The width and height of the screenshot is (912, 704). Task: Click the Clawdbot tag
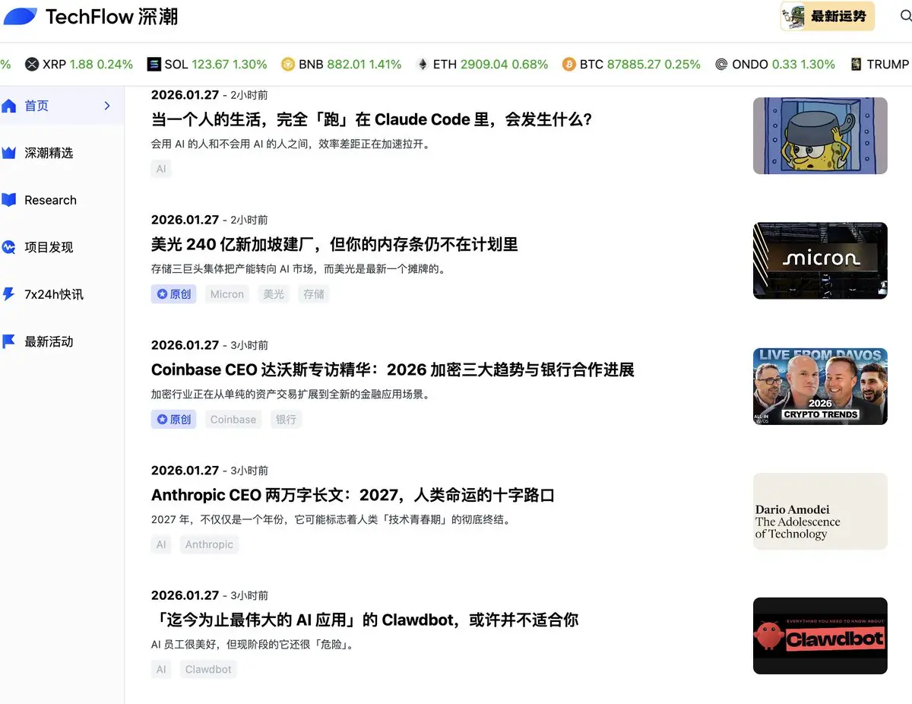208,669
